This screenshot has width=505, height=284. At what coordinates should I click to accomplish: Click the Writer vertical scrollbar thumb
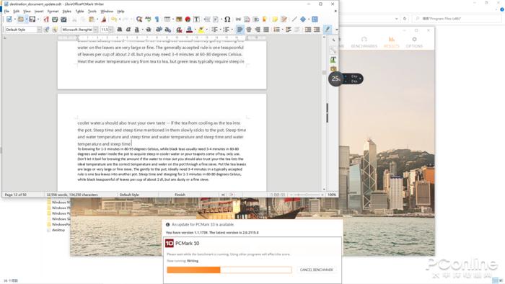click(x=324, y=73)
